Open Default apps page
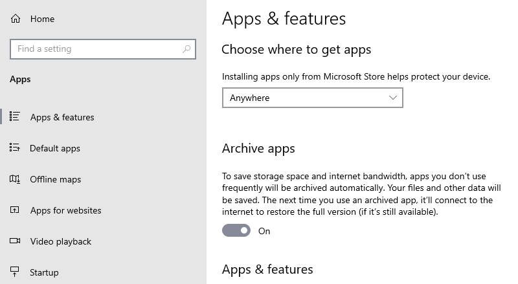This screenshot has height=284, width=518. pos(55,149)
